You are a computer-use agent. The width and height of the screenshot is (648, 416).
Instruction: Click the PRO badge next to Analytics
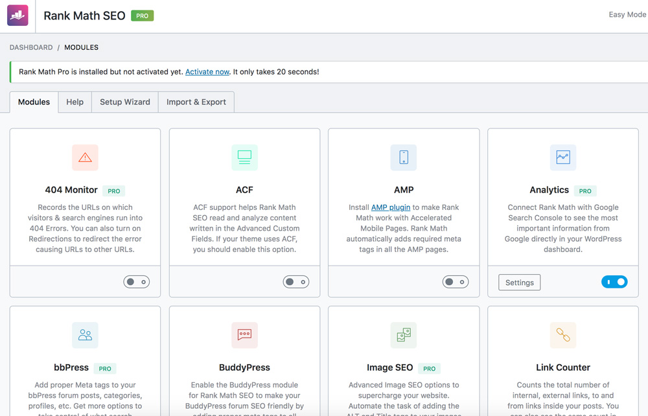pos(585,191)
